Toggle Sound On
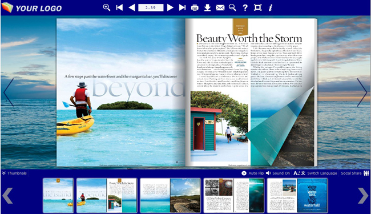The height and width of the screenshot is (214, 371). (x=278, y=173)
